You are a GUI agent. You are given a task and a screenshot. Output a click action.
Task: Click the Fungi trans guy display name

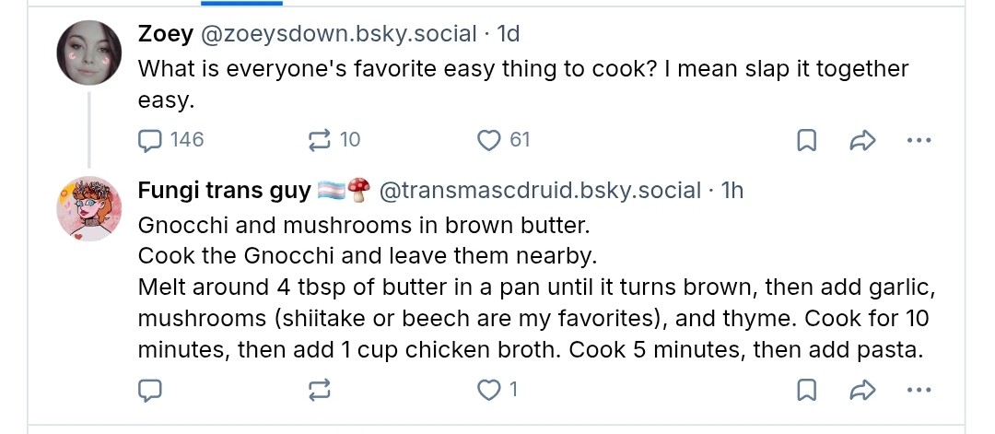pyautogui.click(x=224, y=191)
